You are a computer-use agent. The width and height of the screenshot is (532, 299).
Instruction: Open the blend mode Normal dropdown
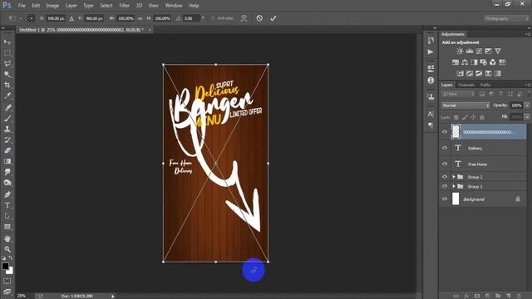click(x=465, y=105)
